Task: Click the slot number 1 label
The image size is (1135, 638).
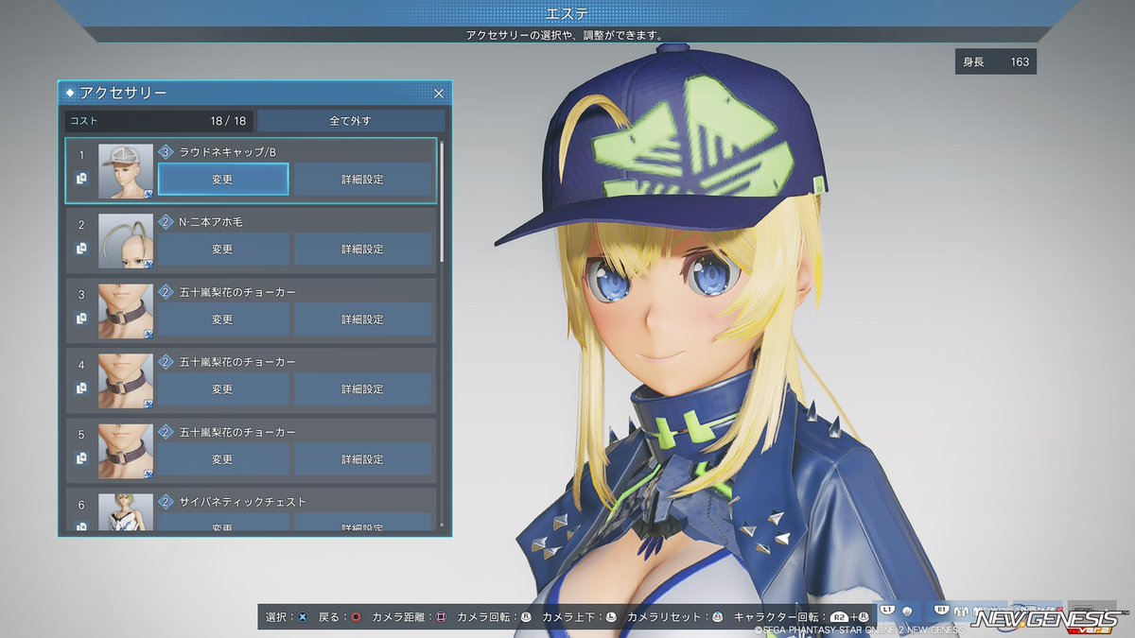Action: [81, 155]
